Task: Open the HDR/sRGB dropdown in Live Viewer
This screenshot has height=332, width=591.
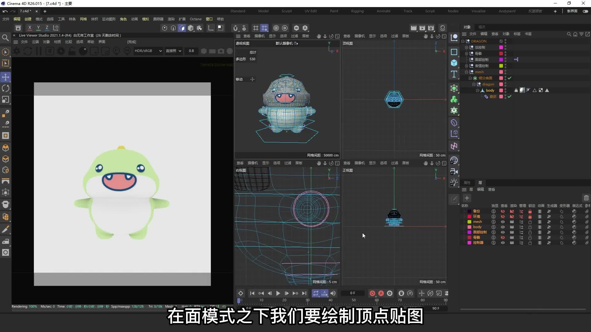Action: tap(148, 51)
